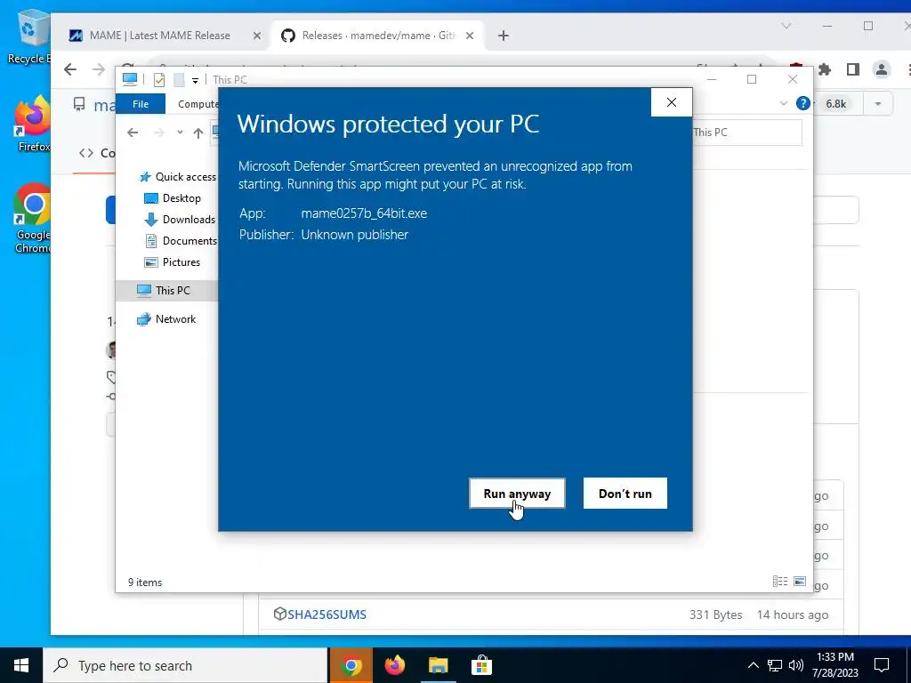The width and height of the screenshot is (911, 683).
Task: Toggle Chrome side panel icon
Action: tap(853, 69)
